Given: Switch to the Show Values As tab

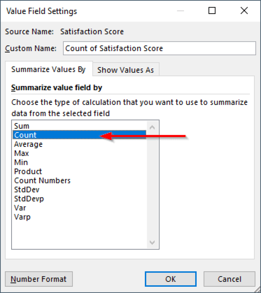Looking at the screenshot, I should [x=126, y=70].
